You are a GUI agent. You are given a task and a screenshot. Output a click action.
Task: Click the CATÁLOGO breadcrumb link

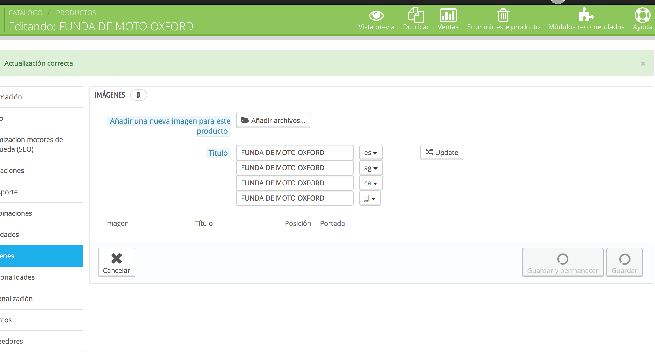[26, 13]
